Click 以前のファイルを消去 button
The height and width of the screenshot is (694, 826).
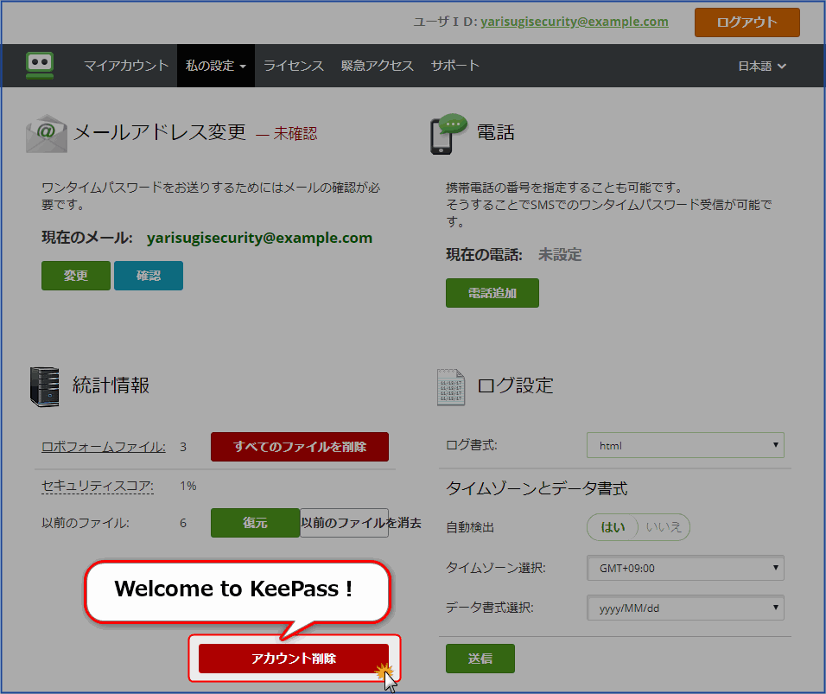[x=345, y=523]
